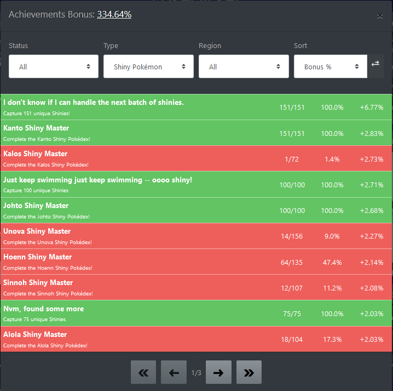Select the Sinnoh Shiny Master row

[x=196, y=287]
